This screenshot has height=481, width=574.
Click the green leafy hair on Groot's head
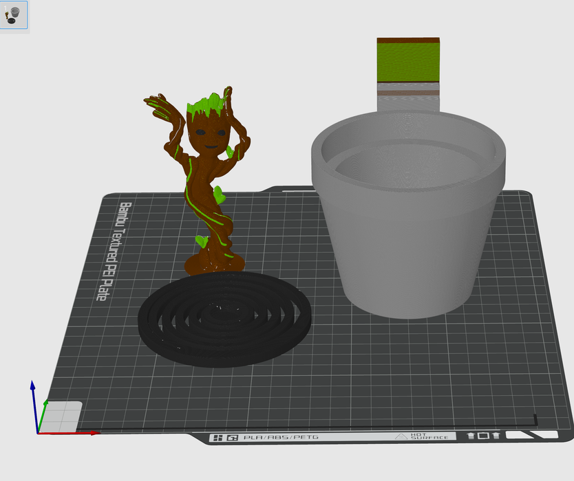tap(208, 105)
